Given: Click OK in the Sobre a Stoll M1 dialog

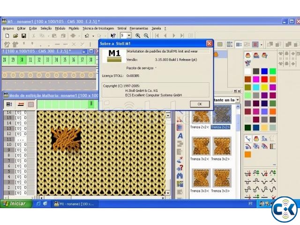Looking at the screenshot, I should [200, 104].
